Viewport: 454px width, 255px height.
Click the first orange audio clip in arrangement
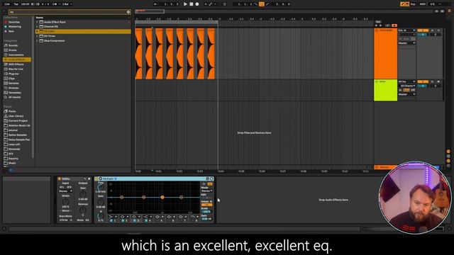(x=139, y=54)
